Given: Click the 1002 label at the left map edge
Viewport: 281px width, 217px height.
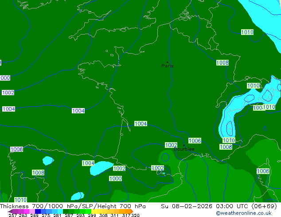Looking at the screenshot, I should click(x=8, y=93).
